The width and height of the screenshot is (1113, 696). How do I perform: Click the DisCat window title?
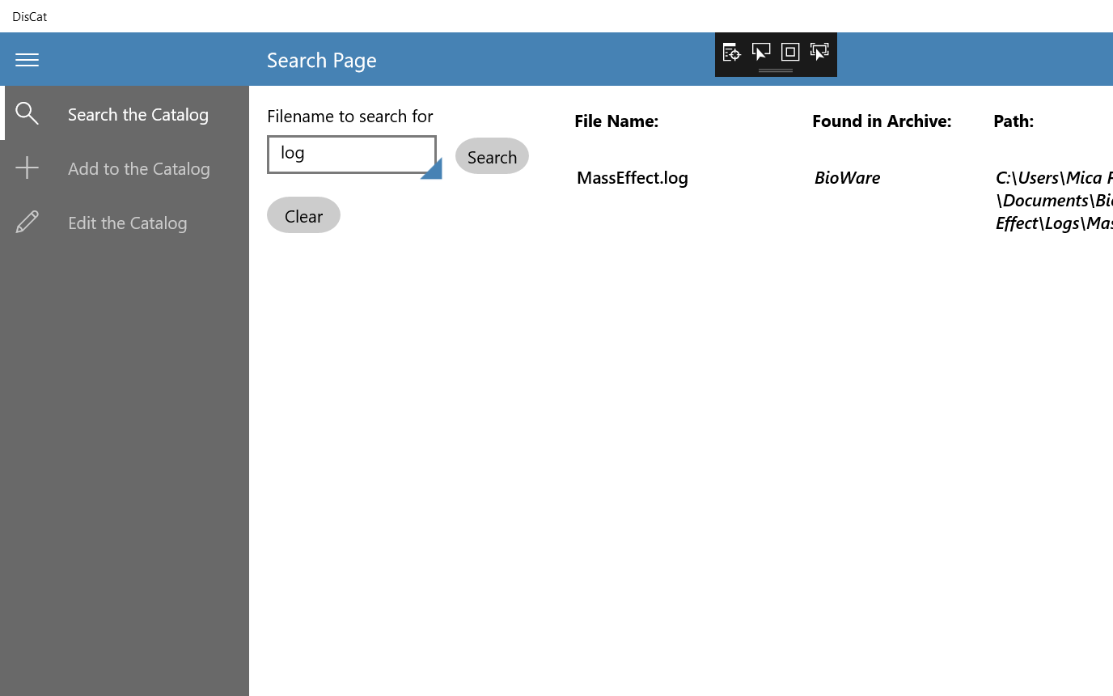30,16
